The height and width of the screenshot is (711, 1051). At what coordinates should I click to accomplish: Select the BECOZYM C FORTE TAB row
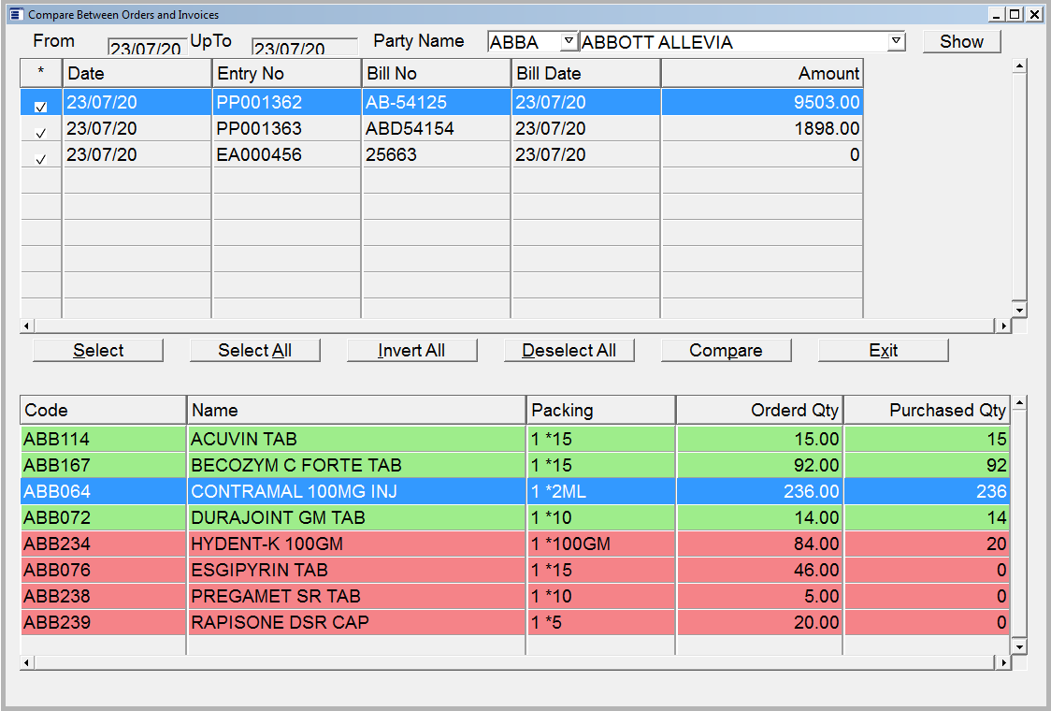pos(515,465)
